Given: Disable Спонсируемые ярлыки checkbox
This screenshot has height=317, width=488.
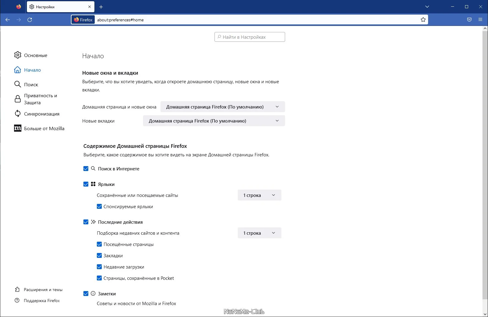Looking at the screenshot, I should tap(99, 206).
